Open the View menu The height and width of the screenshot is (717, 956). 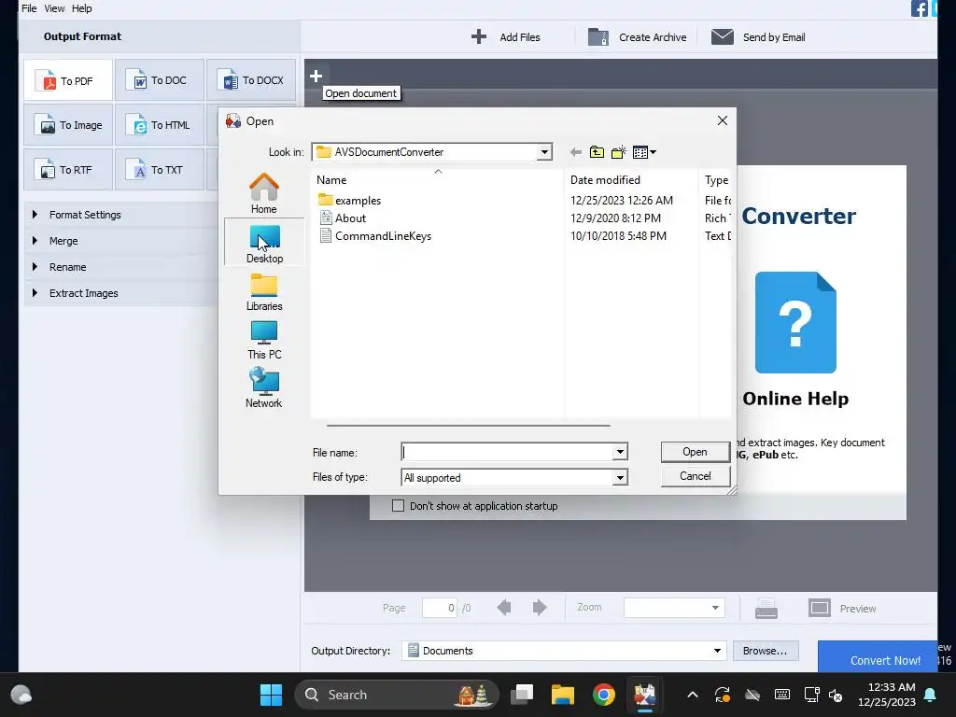pos(54,8)
